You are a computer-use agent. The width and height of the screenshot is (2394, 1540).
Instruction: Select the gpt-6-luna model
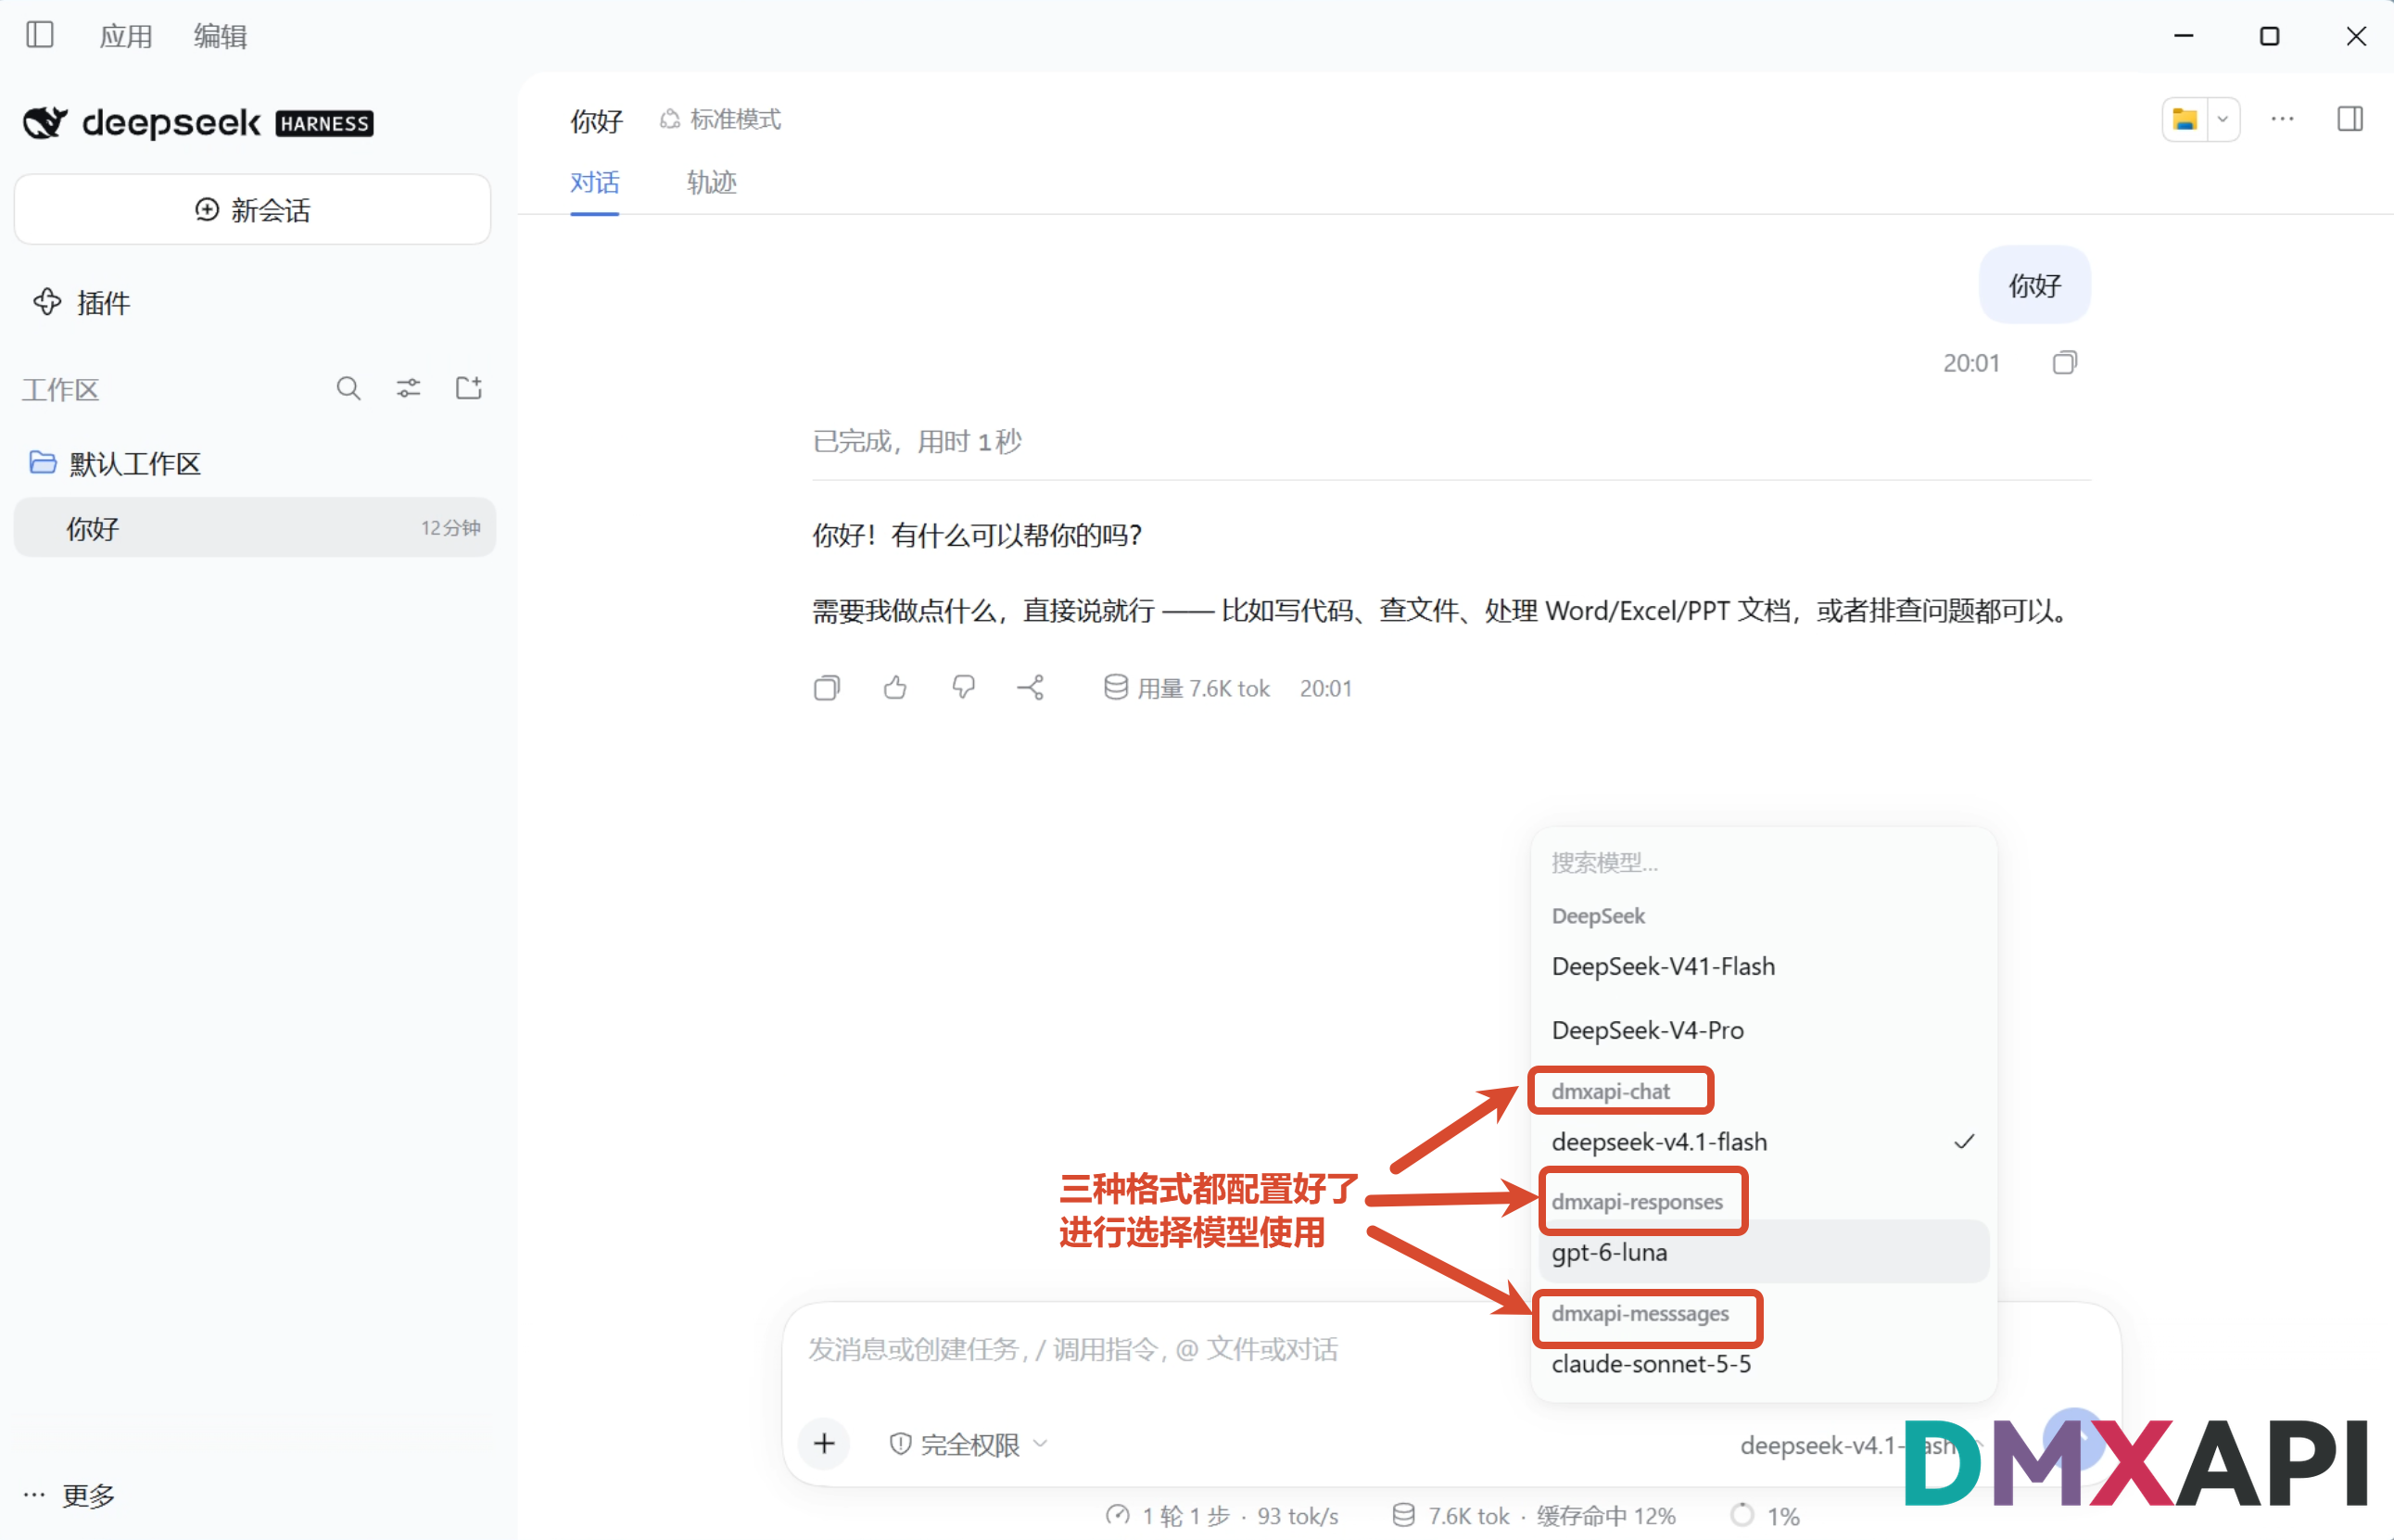1763,1251
